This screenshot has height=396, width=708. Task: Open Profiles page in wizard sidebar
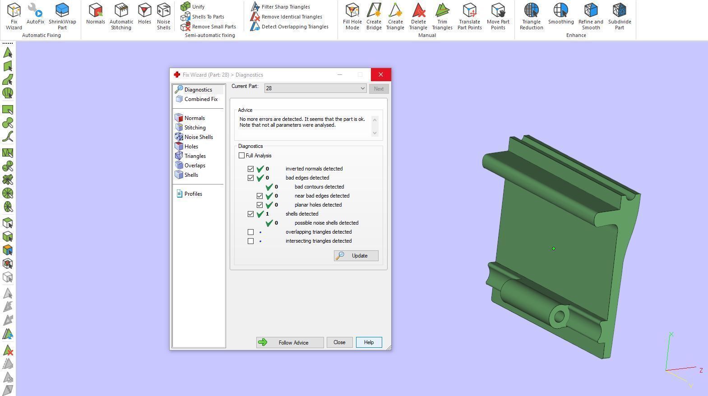tap(193, 194)
